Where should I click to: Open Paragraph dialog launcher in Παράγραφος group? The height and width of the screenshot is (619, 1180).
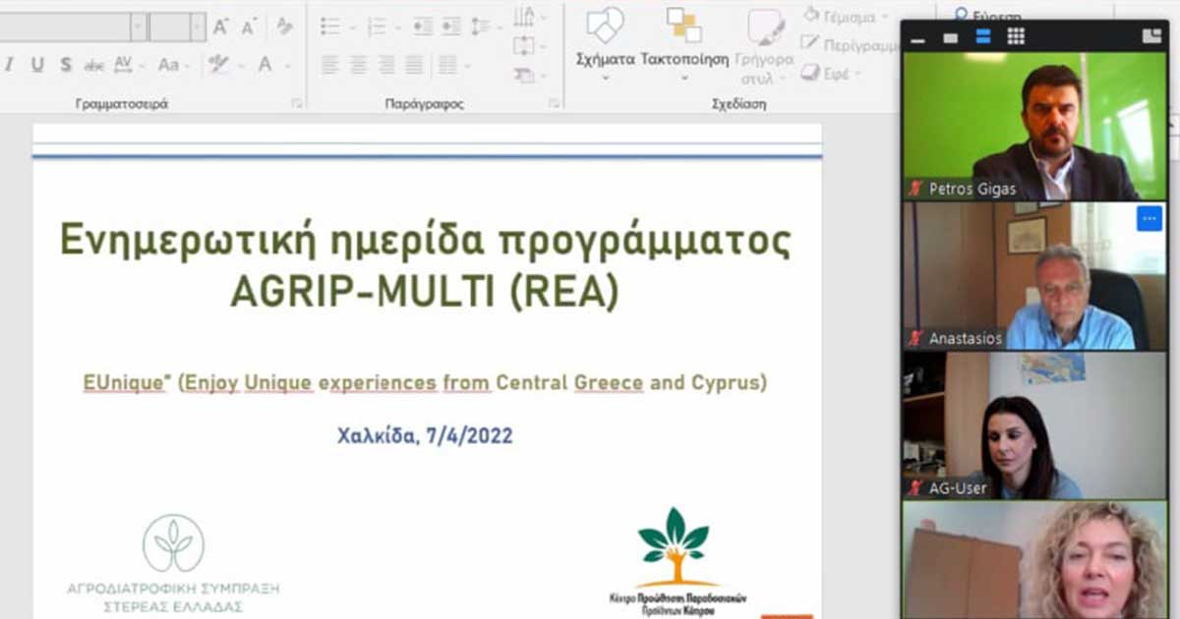point(555,103)
